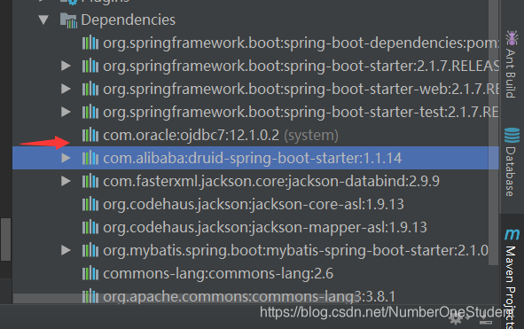This screenshot has width=524, height=329.
Task: Select spring-boot-starter-web row text
Action: point(301,90)
